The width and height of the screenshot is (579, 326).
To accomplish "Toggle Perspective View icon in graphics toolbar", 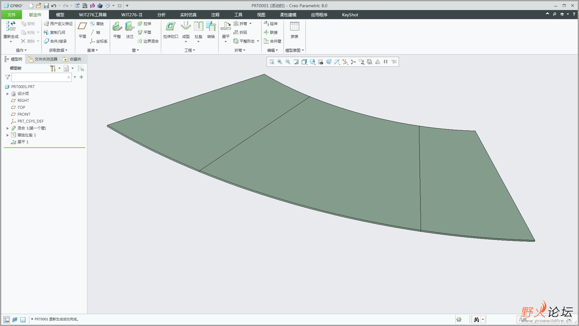I will 329,62.
